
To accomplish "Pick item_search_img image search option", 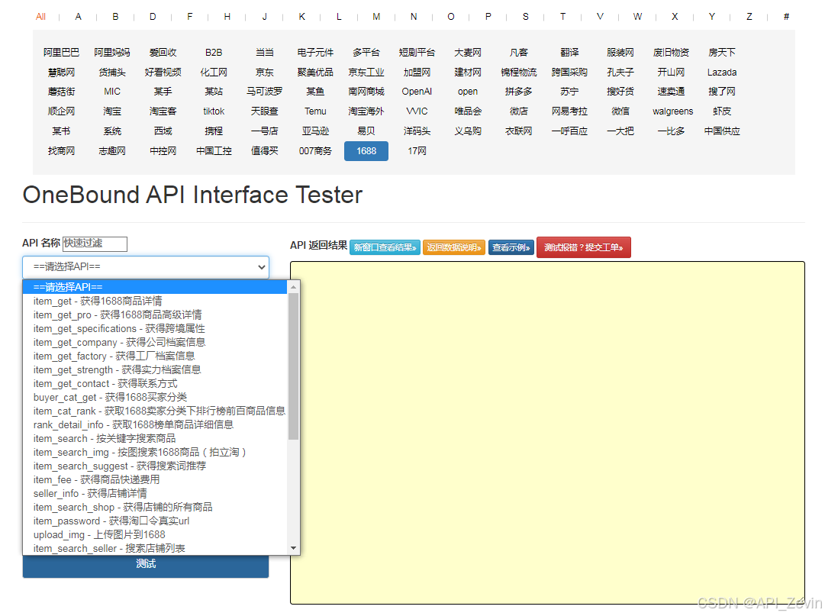I will point(155,453).
